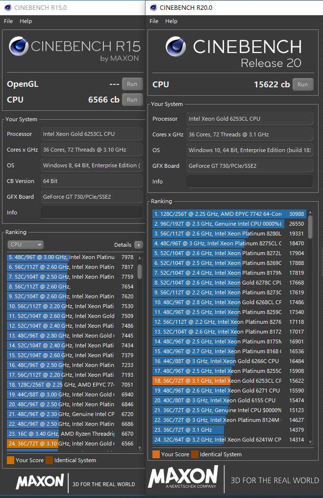Click the Cinebench R15 title bar icon
The height and width of the screenshot is (498, 323).
[x=8, y=7]
